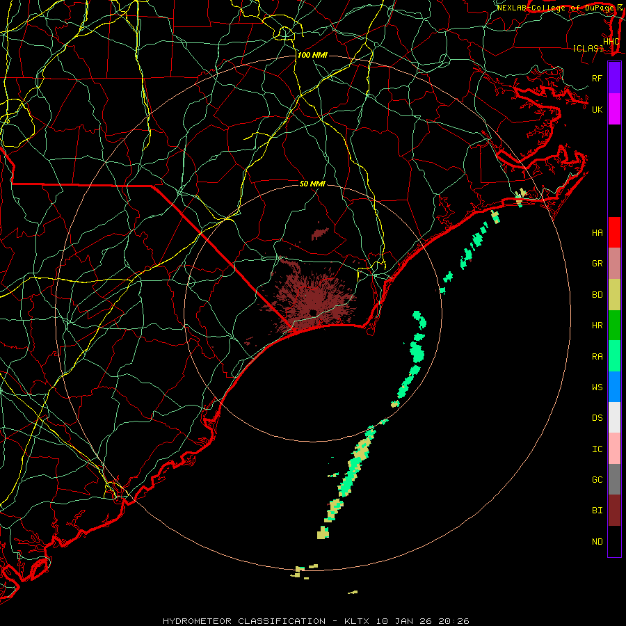Click the ND legend label

597,542
